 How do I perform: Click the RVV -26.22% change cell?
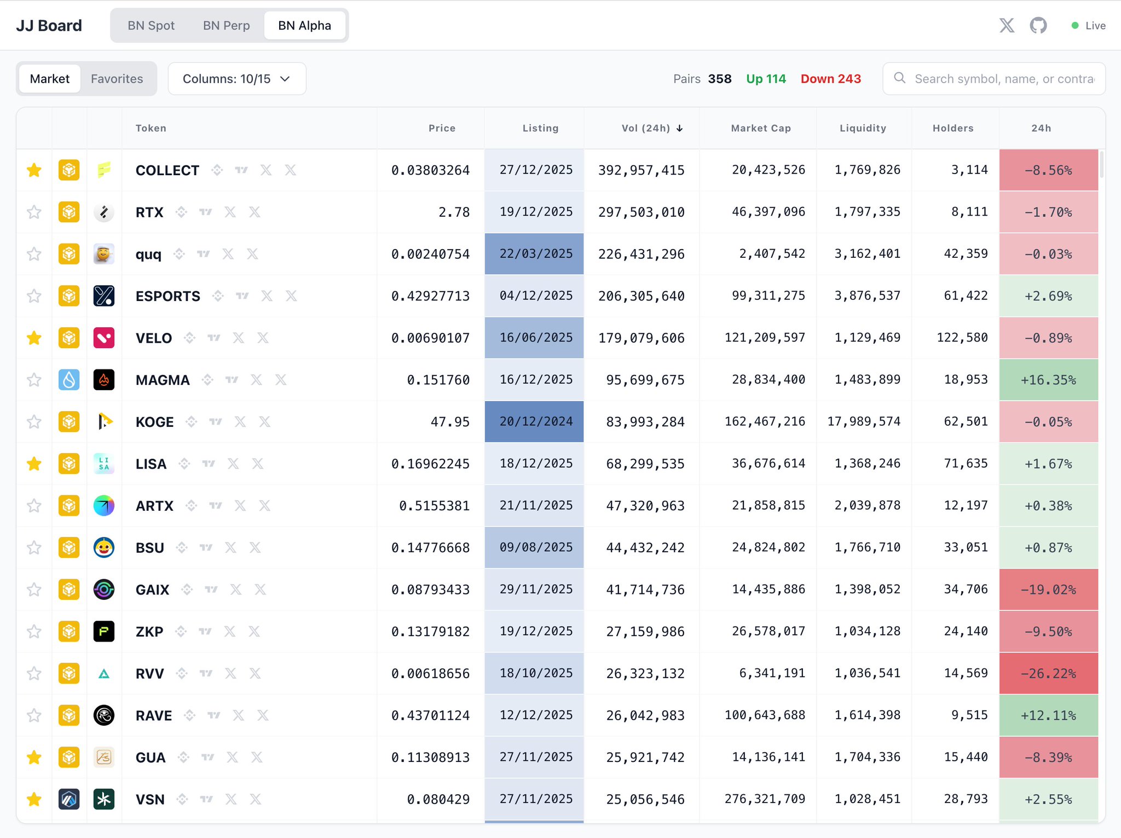point(1048,673)
